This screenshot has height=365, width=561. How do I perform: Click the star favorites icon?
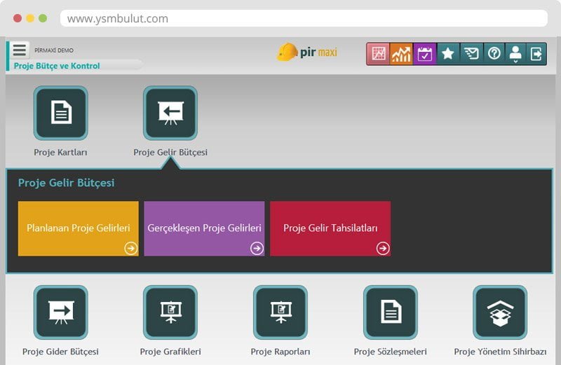point(448,54)
